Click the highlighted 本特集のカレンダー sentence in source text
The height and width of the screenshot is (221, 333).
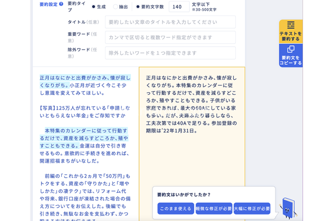coord(84,138)
